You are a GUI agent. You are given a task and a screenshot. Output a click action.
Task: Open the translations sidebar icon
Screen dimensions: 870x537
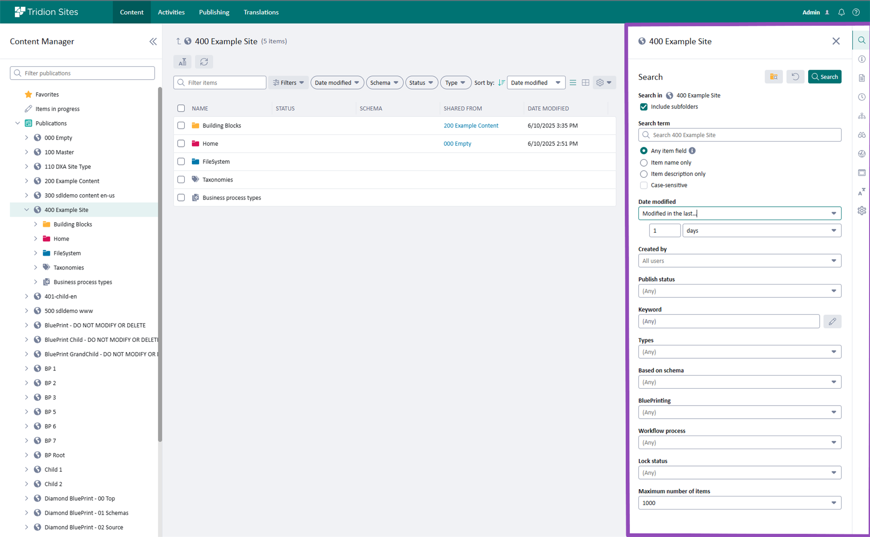click(x=862, y=192)
